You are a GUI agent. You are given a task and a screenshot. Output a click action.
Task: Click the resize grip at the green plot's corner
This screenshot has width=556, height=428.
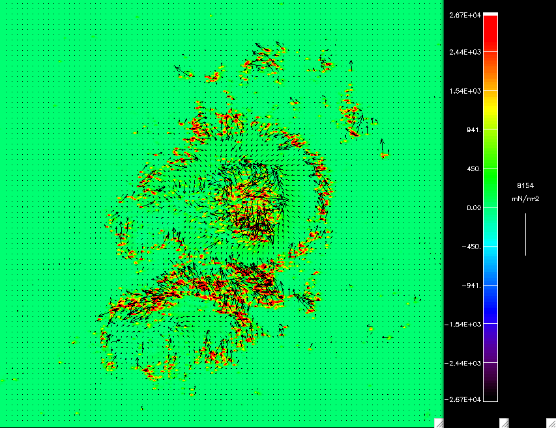[x=439, y=423]
